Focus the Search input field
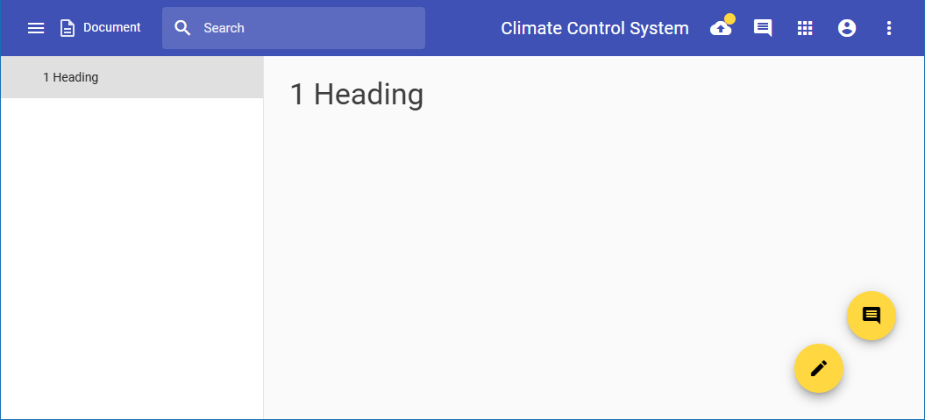 pos(307,28)
